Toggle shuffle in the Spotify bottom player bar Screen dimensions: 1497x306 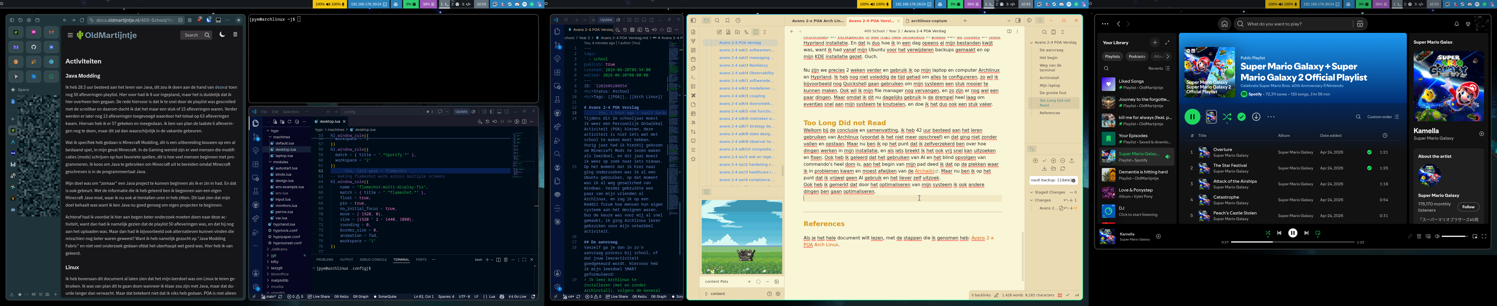1267,233
